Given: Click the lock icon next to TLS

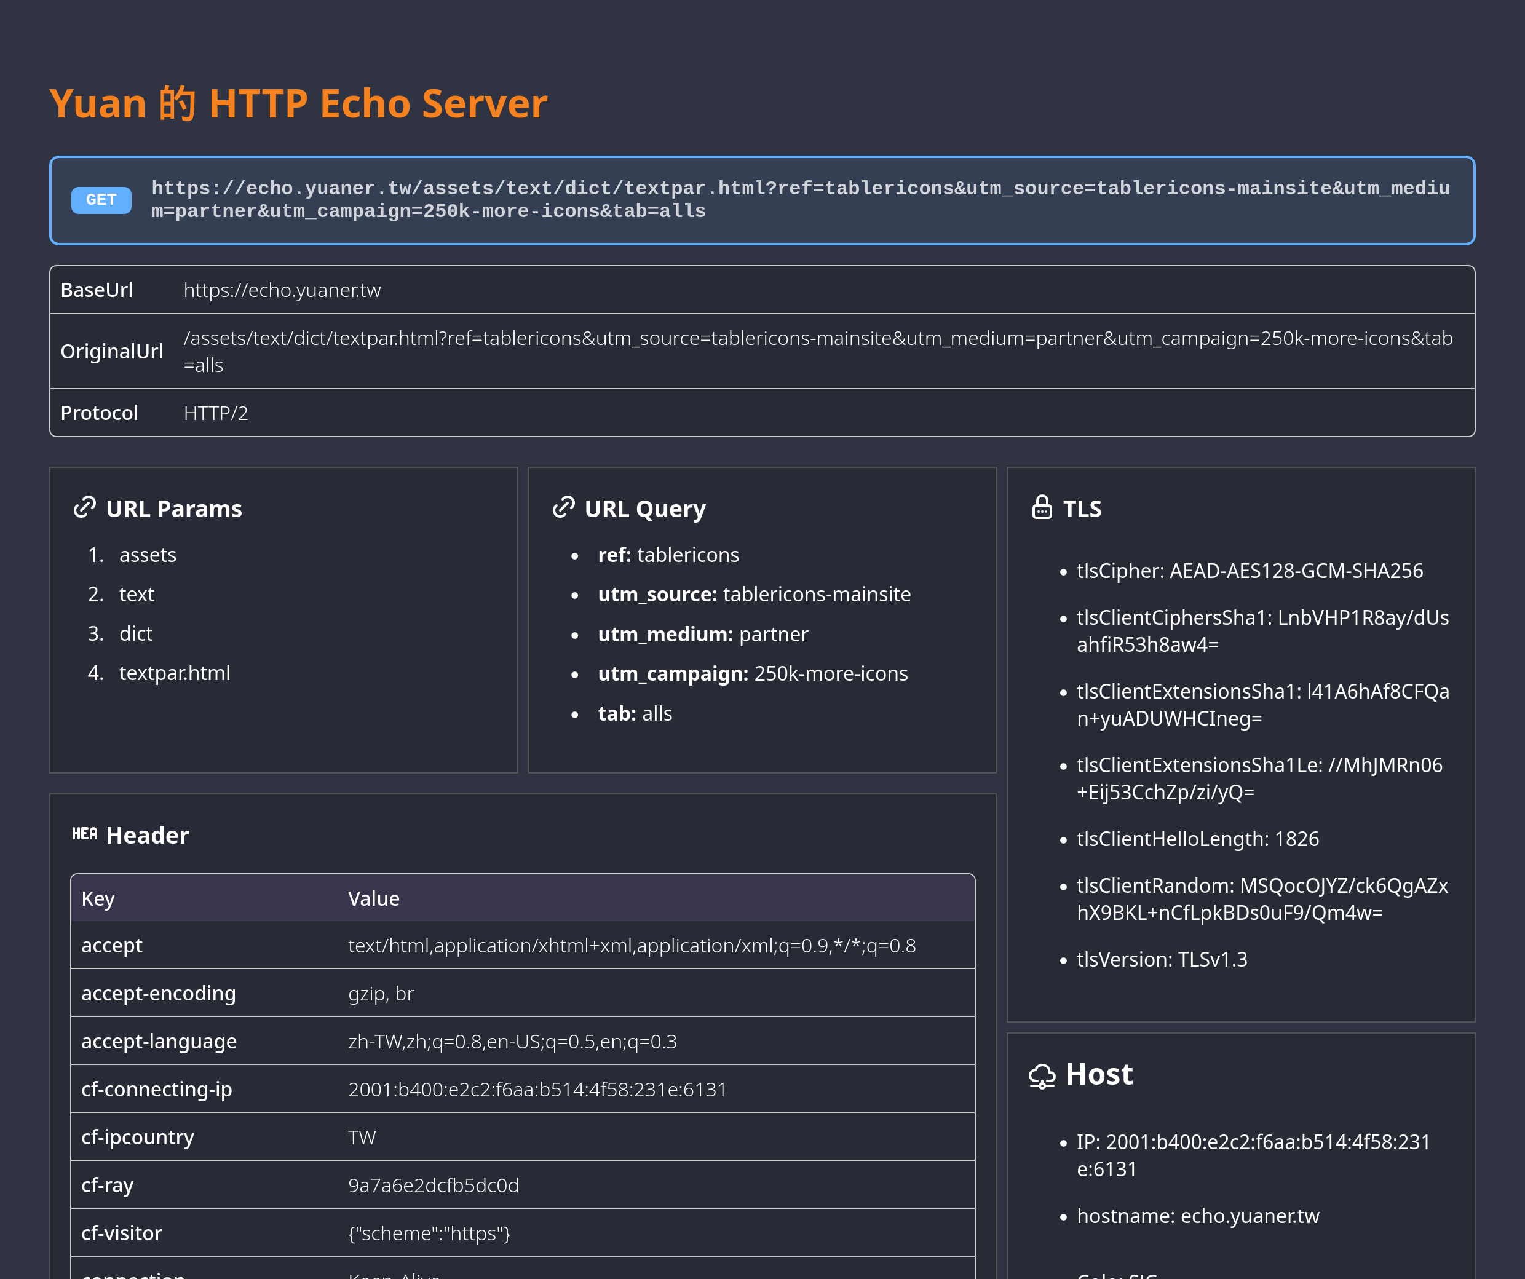Looking at the screenshot, I should (x=1042, y=507).
